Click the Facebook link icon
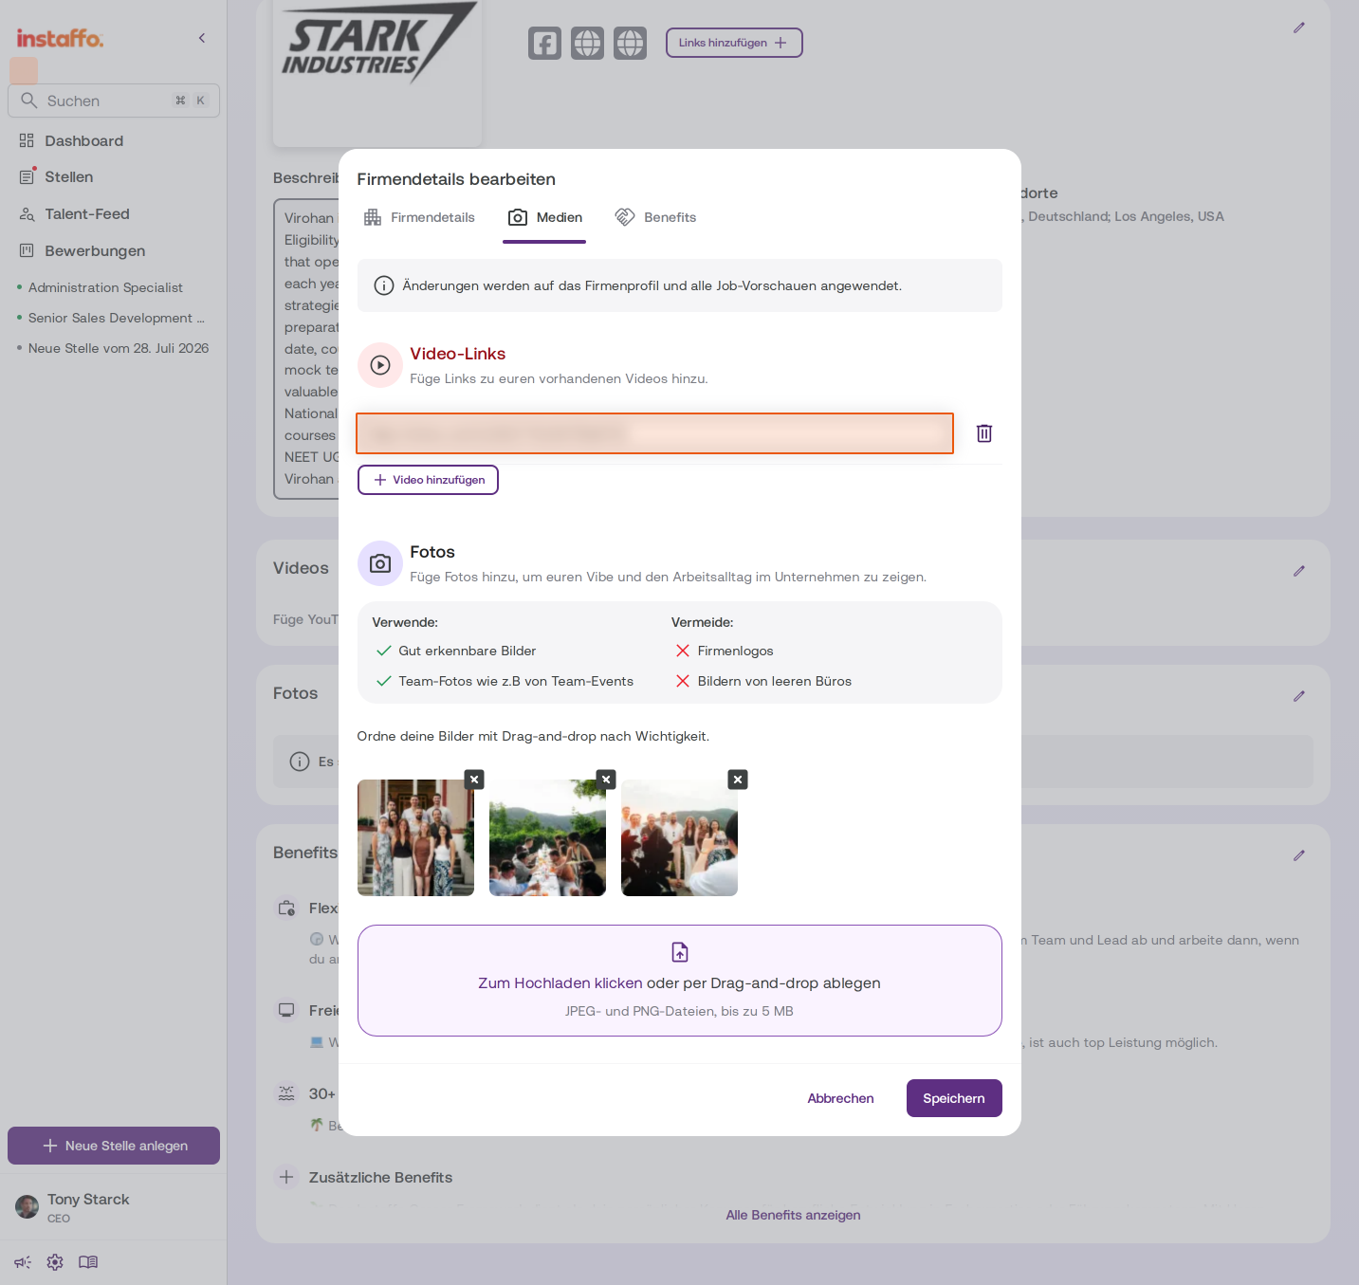Screen dimensions: 1359x1285 (x=544, y=43)
